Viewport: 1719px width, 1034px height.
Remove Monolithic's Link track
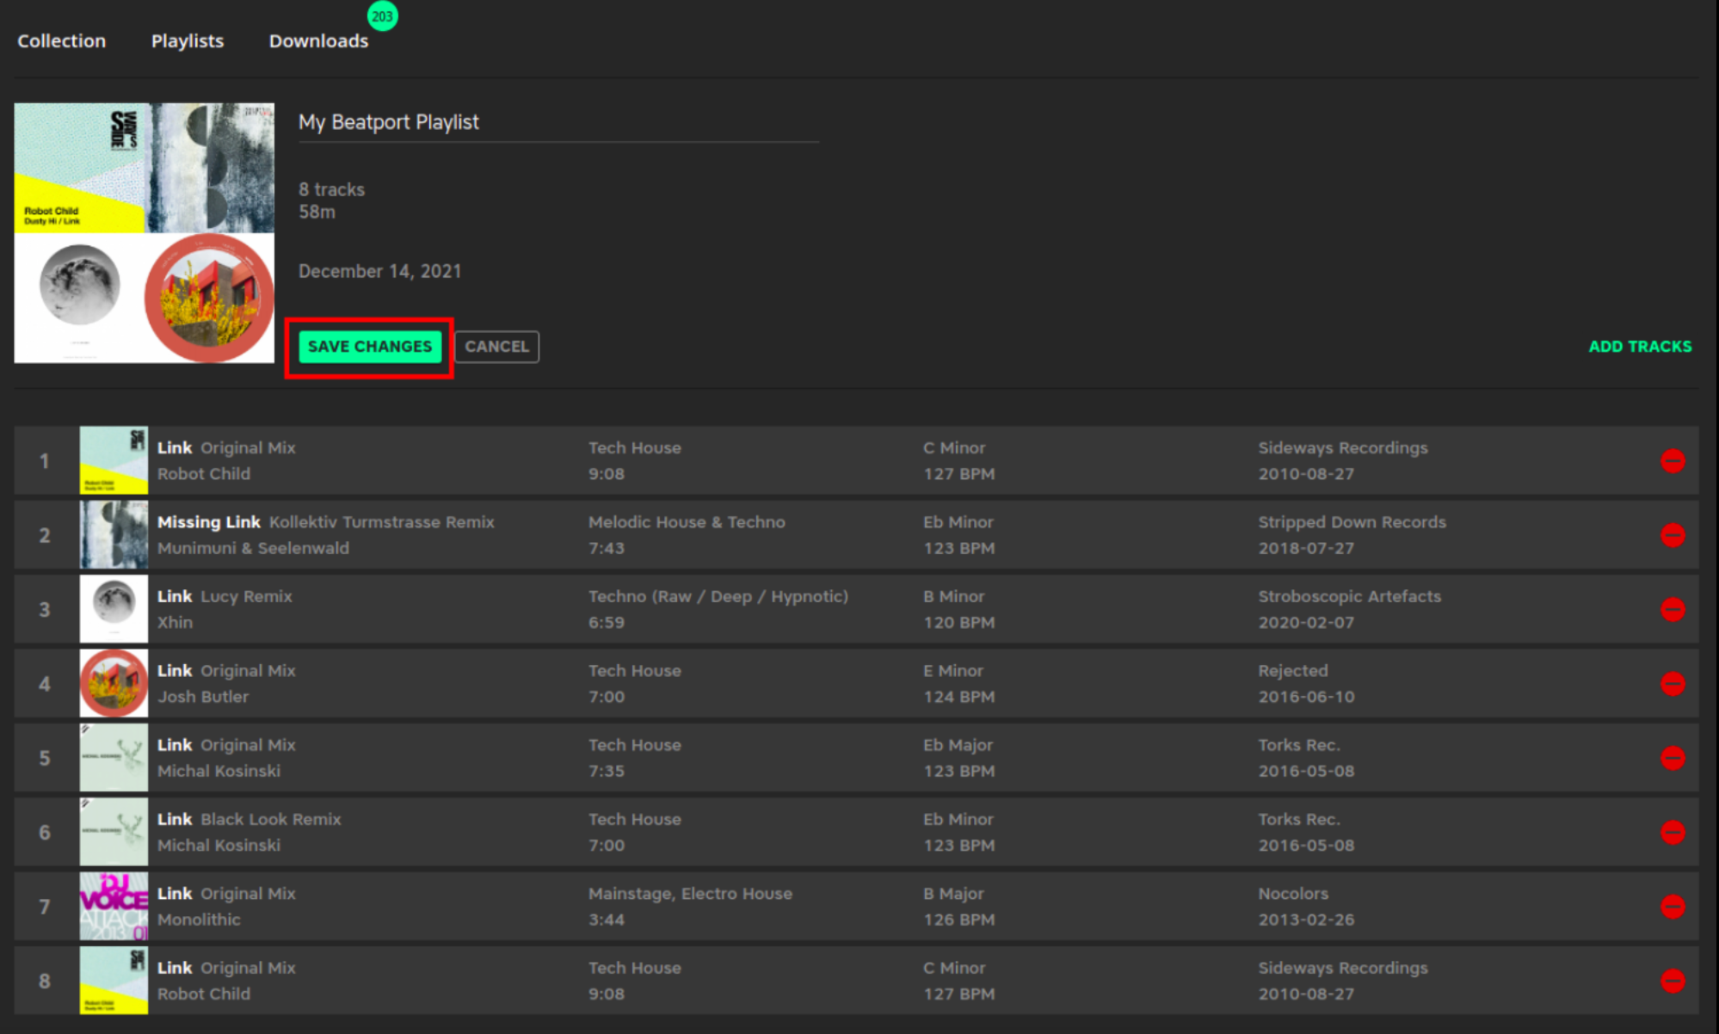point(1672,907)
